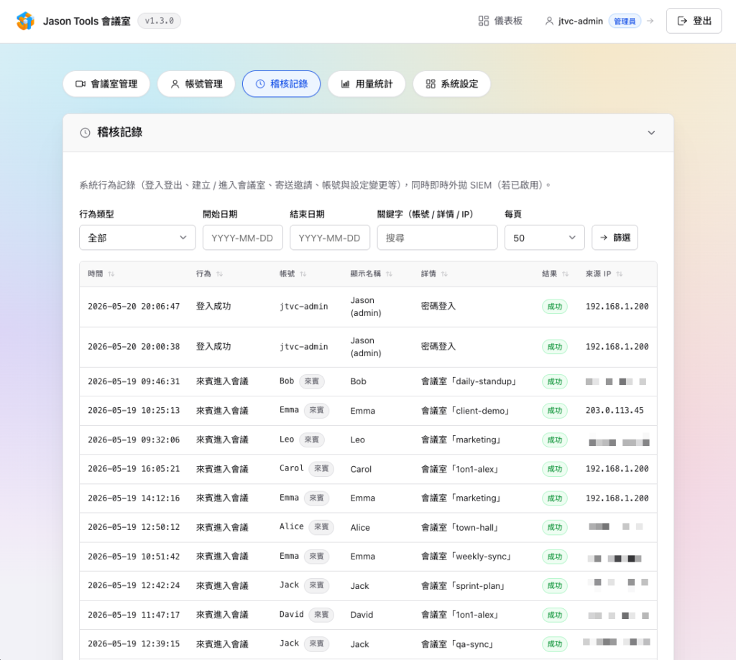Click the 來賓 tag next to Bob
The height and width of the screenshot is (660, 736).
tap(312, 381)
